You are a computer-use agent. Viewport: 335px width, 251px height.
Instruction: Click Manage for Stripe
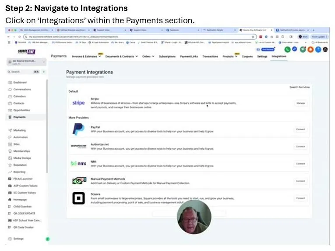(300, 103)
